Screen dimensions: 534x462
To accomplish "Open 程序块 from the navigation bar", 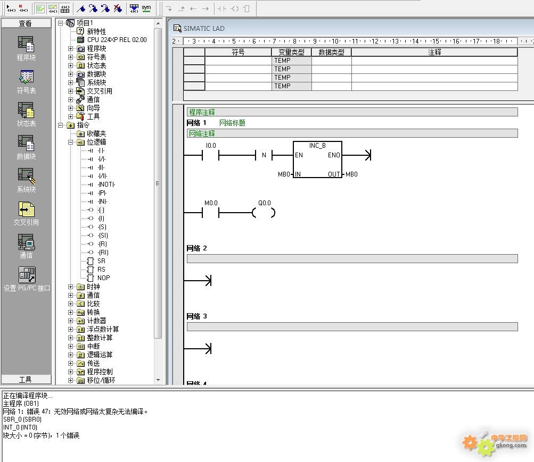I will click(26, 48).
